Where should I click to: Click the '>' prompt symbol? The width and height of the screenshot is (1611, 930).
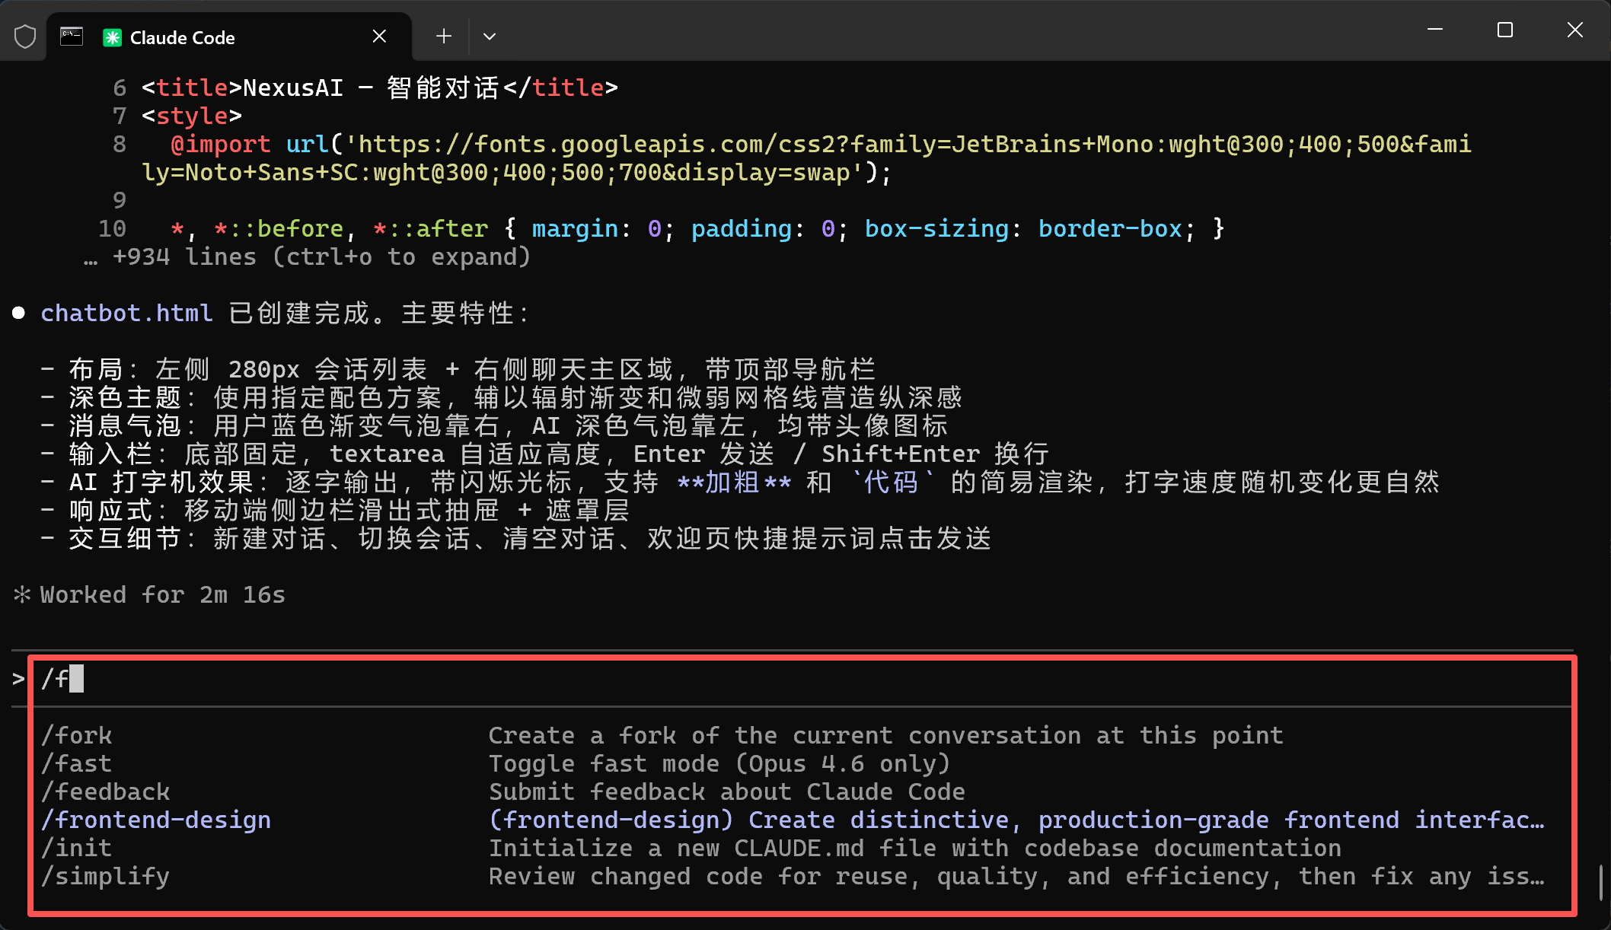pos(19,678)
